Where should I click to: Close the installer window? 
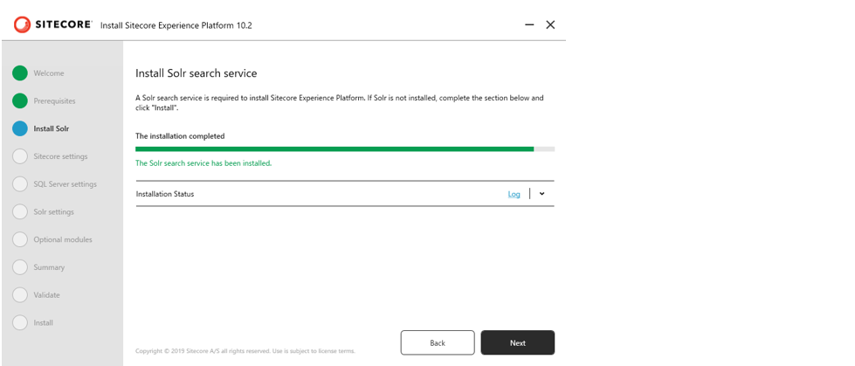point(551,24)
